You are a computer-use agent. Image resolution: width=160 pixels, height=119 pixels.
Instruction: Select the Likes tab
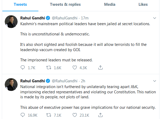click(x=143, y=4)
